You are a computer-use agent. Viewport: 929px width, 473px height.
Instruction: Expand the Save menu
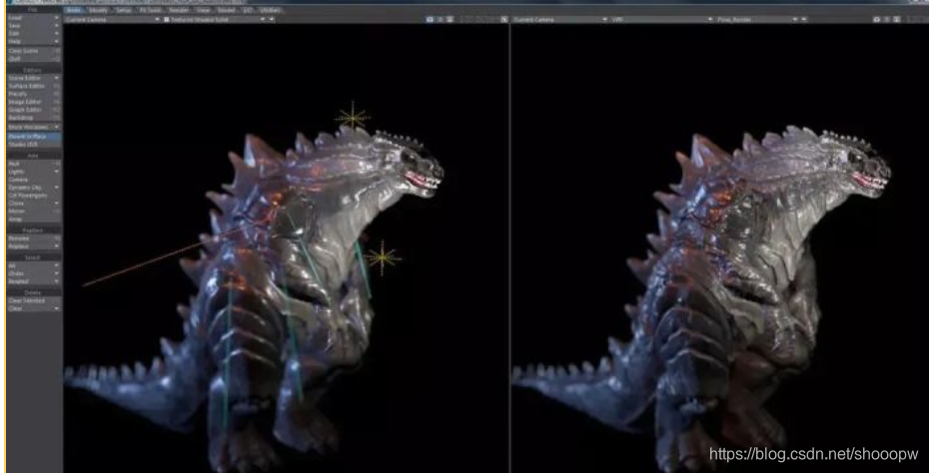(x=34, y=26)
